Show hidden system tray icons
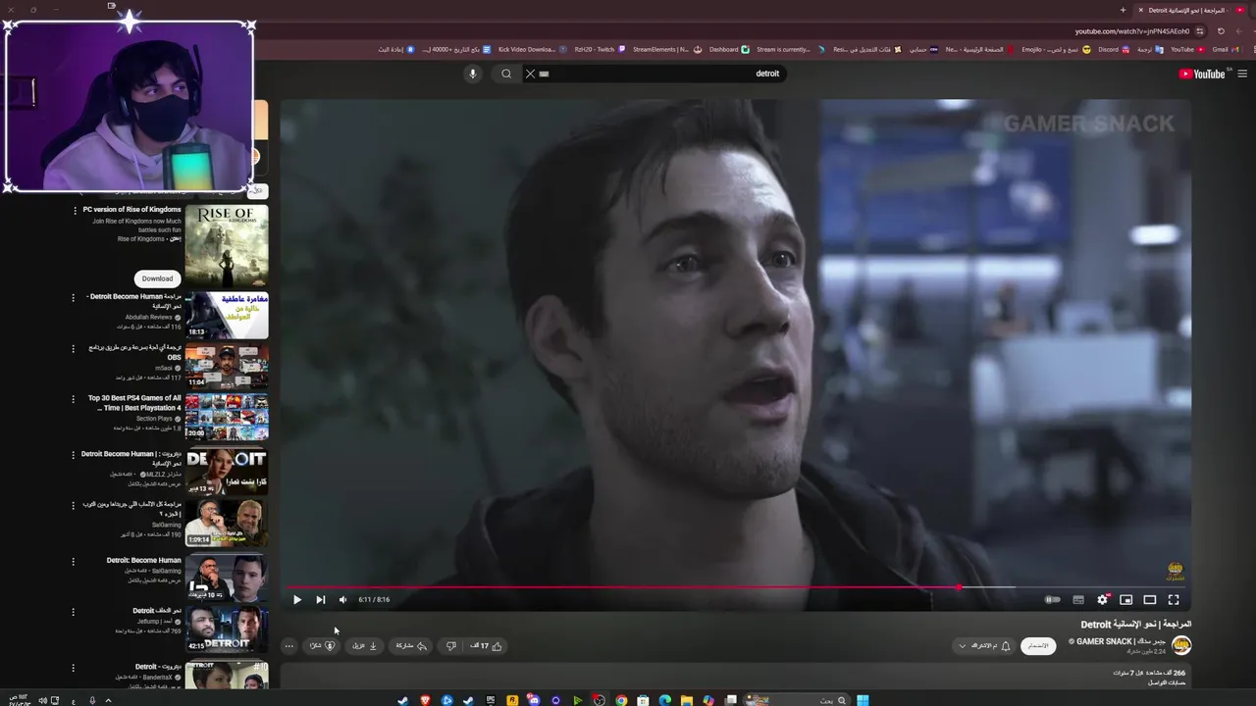The width and height of the screenshot is (1256, 706). [x=108, y=700]
